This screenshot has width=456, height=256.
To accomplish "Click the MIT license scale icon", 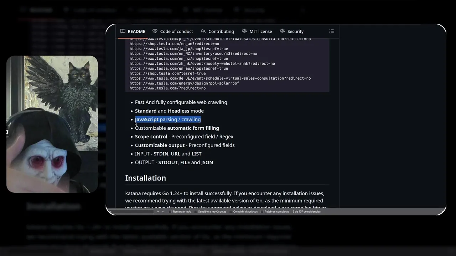I will pos(244,31).
